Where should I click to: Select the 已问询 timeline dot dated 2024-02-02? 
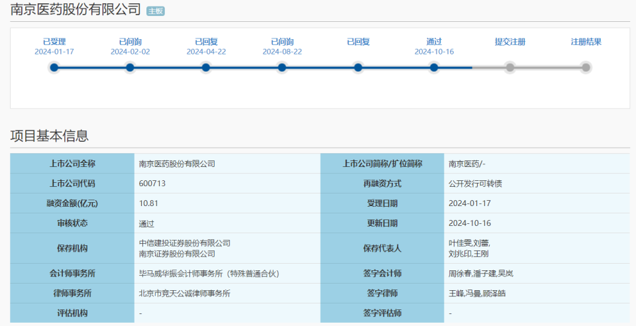130,67
